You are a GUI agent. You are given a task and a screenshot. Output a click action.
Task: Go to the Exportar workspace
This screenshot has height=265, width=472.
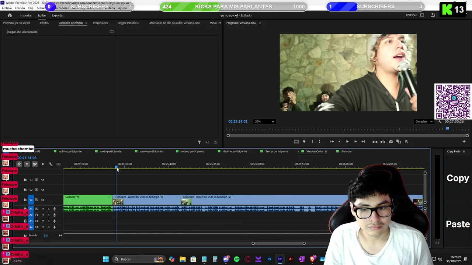point(58,15)
